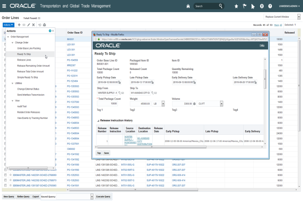Click the Refine Query button

pos(23,196)
